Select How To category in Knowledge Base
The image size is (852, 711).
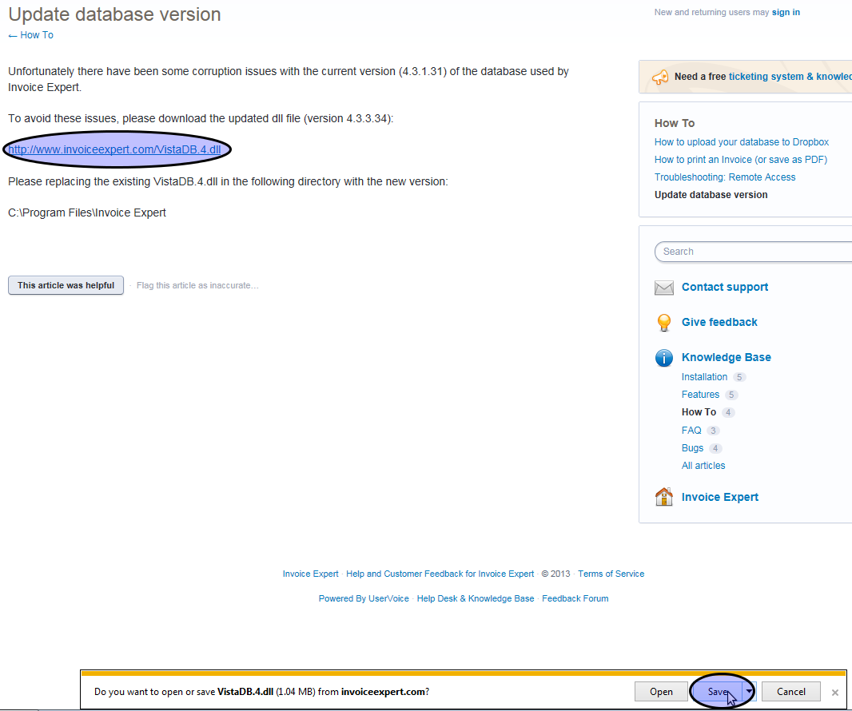[x=699, y=412]
